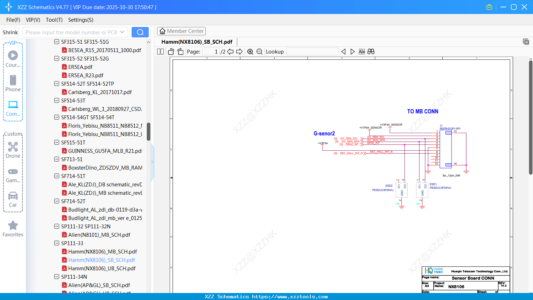Collapse the SF315-51 SF315-51G tree node

[57, 42]
